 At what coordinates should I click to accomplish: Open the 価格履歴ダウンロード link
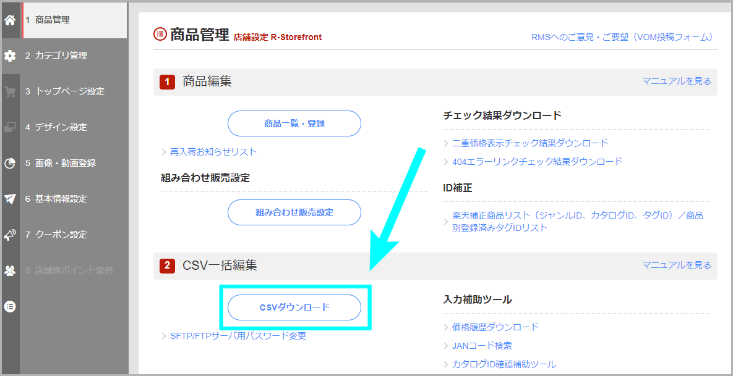(x=495, y=327)
